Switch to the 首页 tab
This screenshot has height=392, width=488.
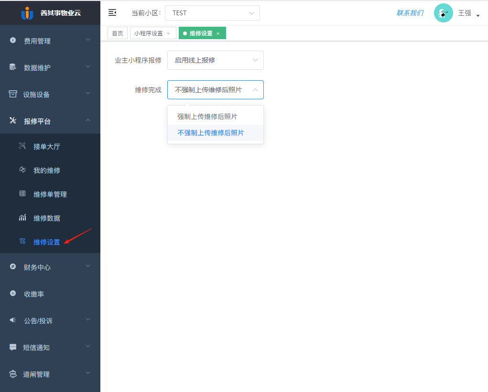coord(118,33)
